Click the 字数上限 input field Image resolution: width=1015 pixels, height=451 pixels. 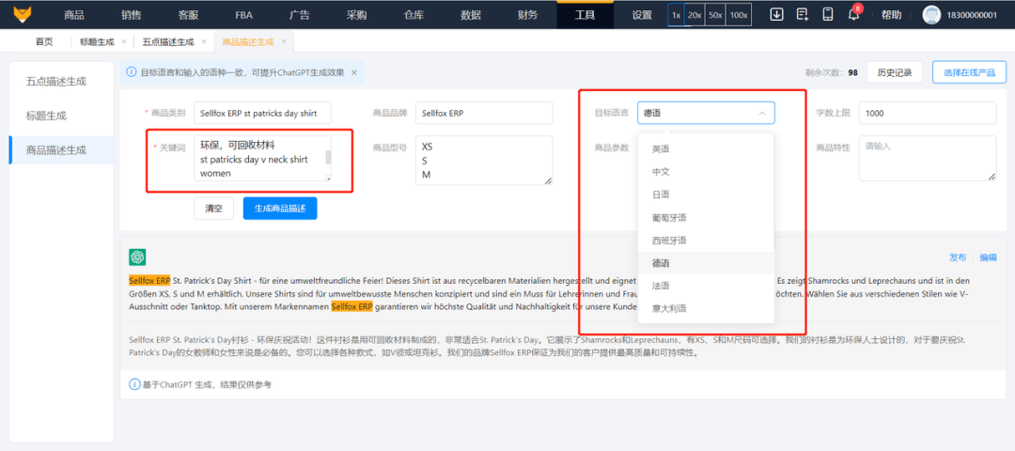point(928,113)
